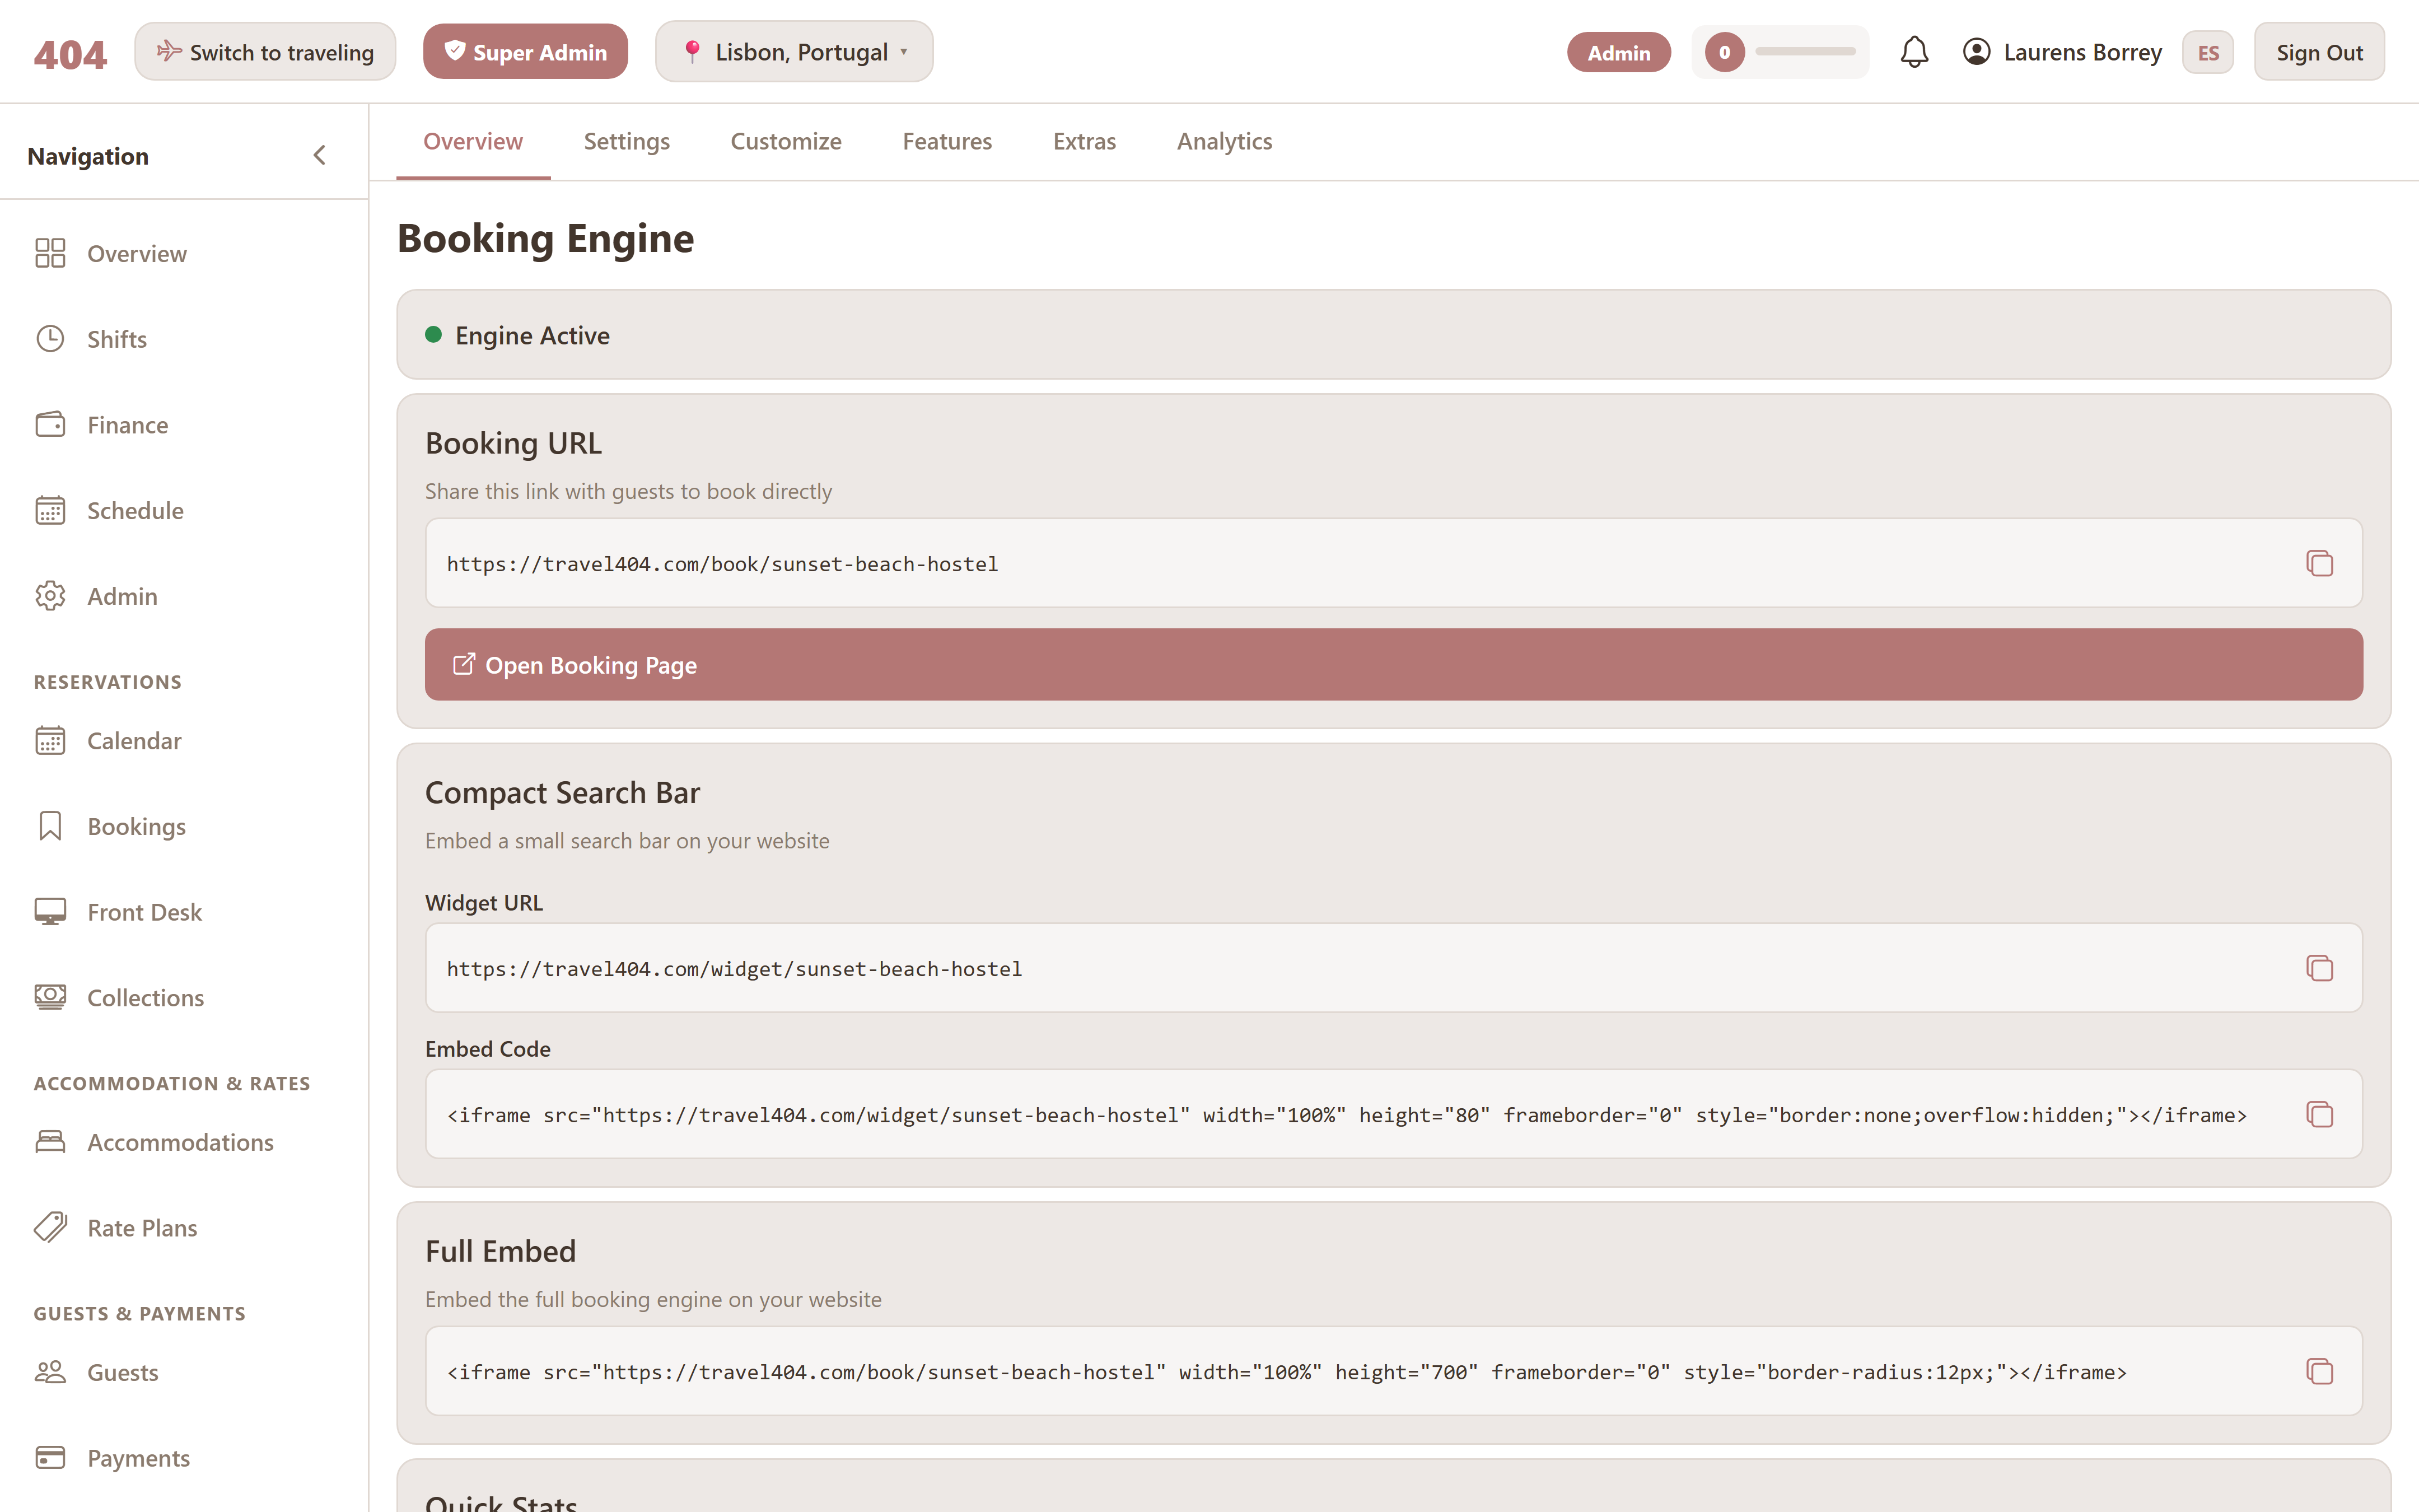2419x1512 pixels.
Task: Click the Reservations Calendar icon
Action: 50,741
